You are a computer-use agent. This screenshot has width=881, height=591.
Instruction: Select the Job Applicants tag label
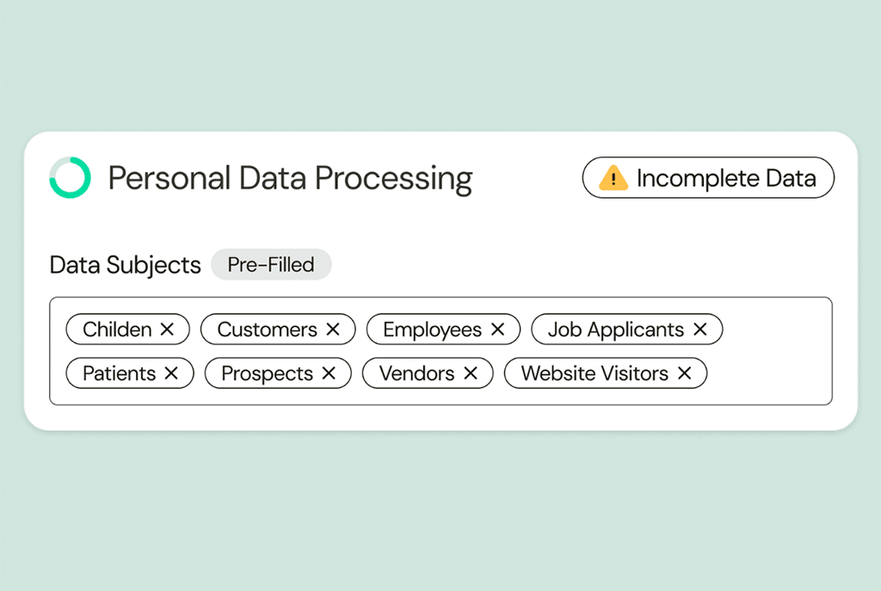[x=616, y=329]
